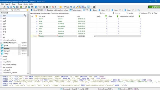Select the transport table in the tree
Screen dimensions: 160x90
[x=7, y=51]
